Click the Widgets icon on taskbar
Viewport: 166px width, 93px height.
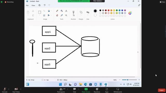click(x=28, y=84)
